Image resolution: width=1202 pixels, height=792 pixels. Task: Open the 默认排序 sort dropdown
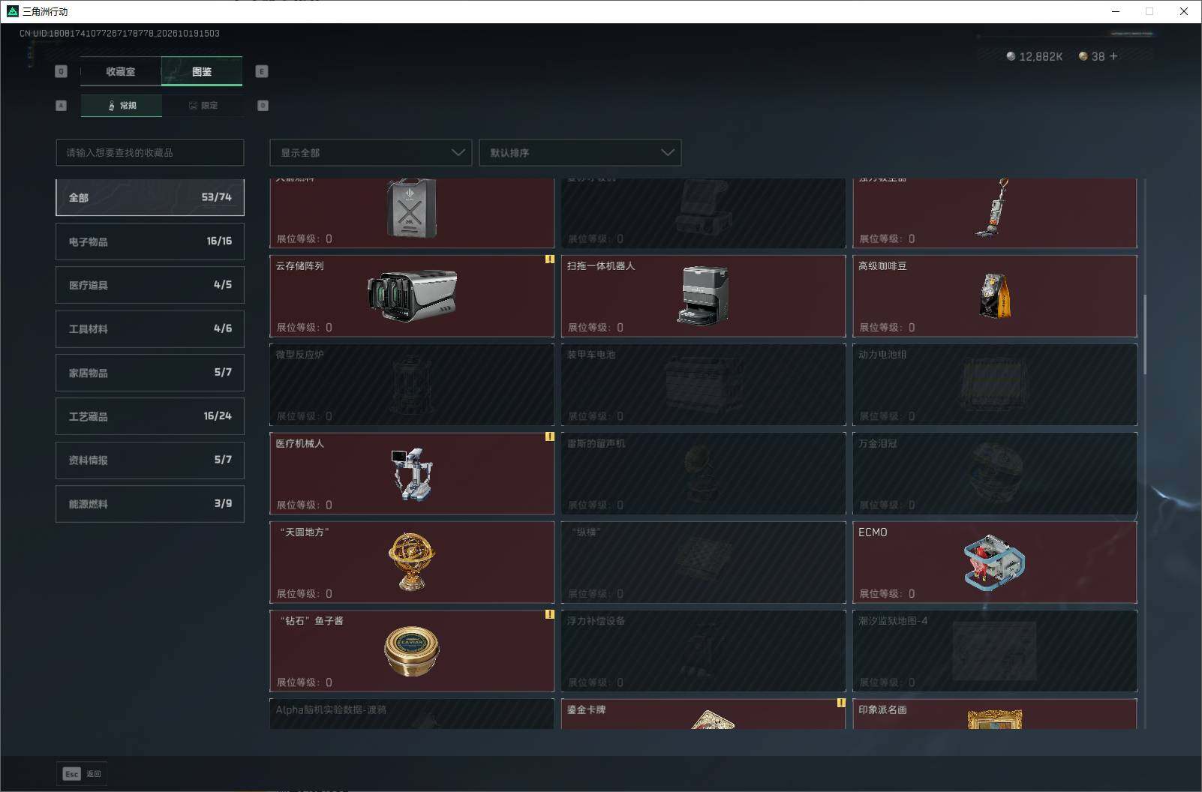click(x=580, y=152)
